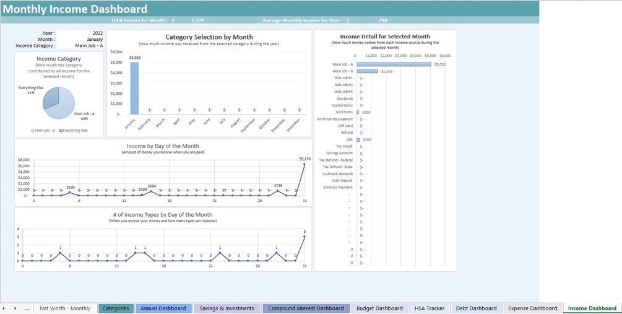Click the Everything Else 31% pie label
Viewport: 622px width, 314px height.
[x=31, y=90]
